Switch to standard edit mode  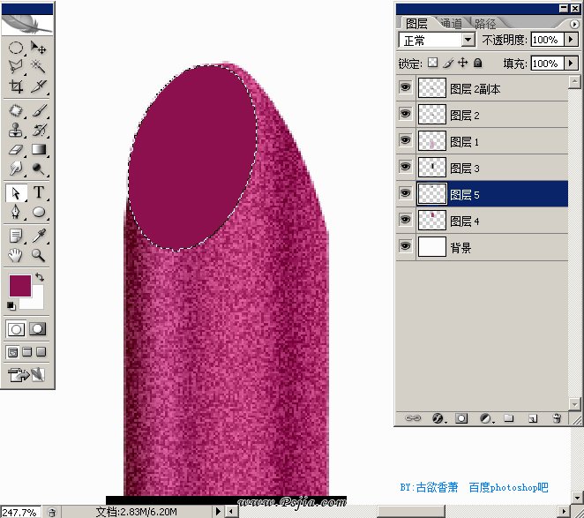click(16, 329)
